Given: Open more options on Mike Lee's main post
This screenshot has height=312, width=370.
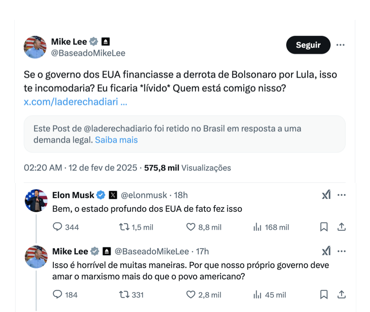Looking at the screenshot, I should [341, 45].
